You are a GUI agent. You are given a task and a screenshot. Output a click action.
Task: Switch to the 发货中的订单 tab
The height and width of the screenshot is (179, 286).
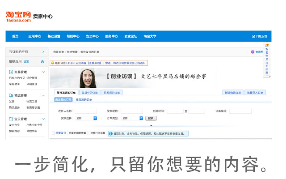coord(89,93)
